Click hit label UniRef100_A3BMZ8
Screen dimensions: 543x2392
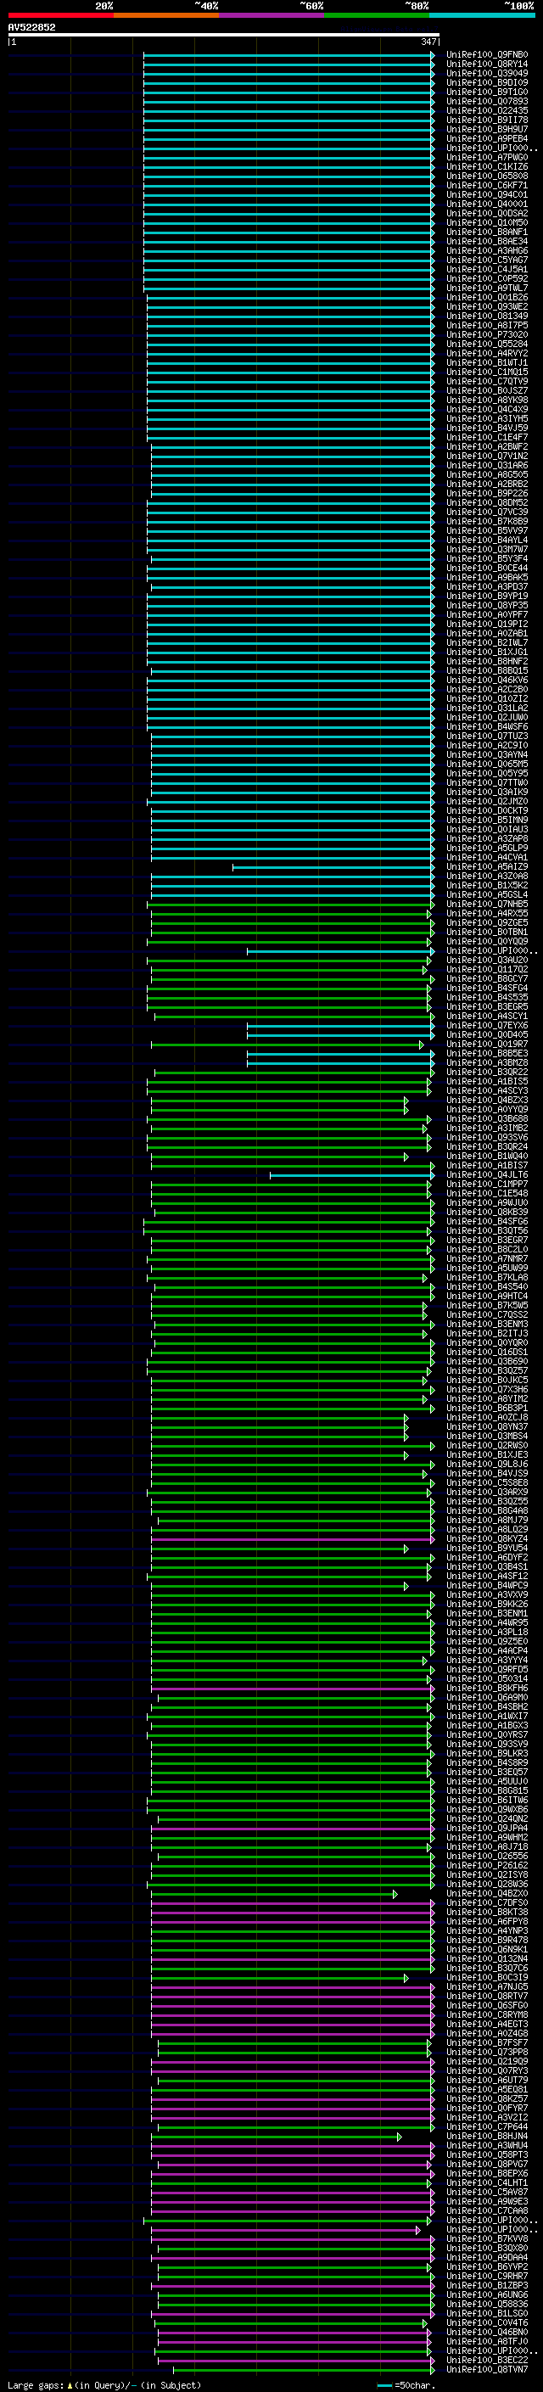[487, 1062]
